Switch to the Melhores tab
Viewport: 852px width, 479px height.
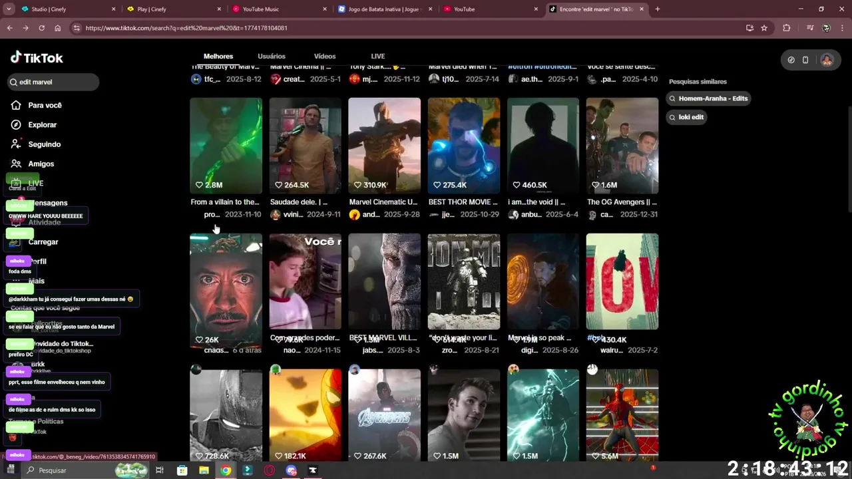click(218, 56)
